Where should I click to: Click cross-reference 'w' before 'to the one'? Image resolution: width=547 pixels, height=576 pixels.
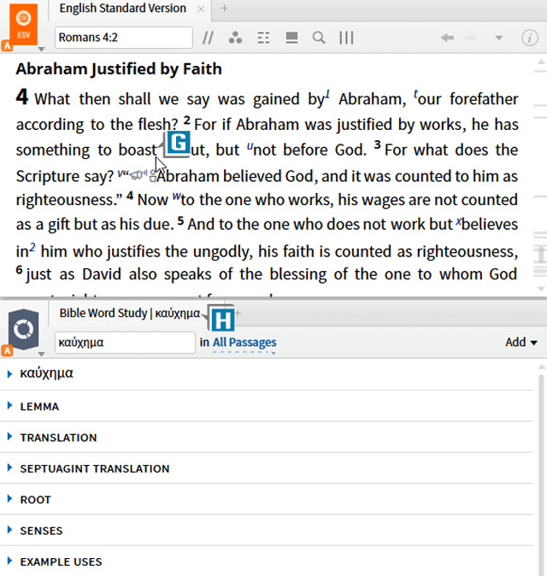click(x=177, y=196)
